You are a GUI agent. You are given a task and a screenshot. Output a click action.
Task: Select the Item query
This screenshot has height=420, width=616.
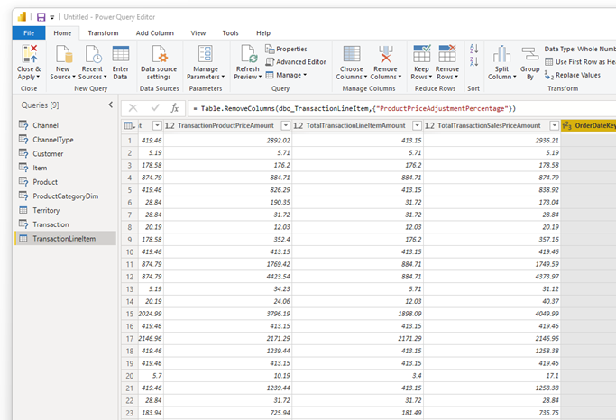(66, 168)
